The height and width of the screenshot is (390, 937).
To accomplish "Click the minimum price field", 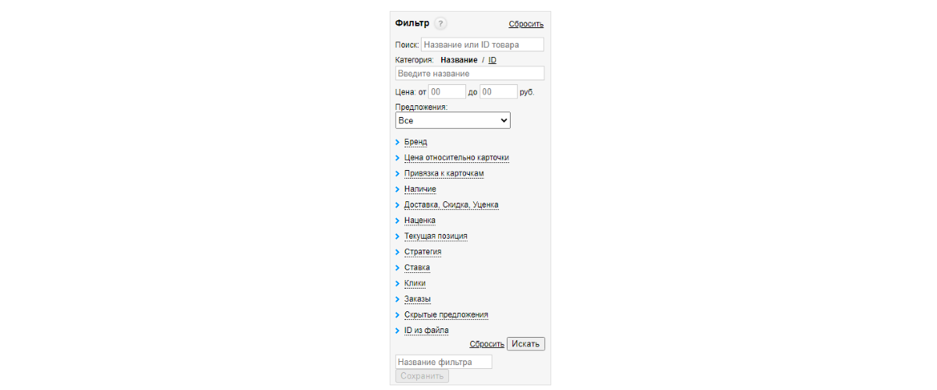I will [446, 92].
